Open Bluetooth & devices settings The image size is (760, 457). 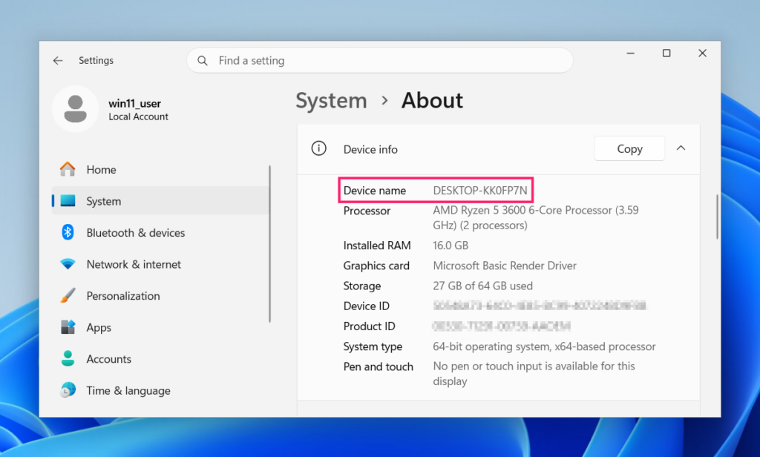click(160, 233)
